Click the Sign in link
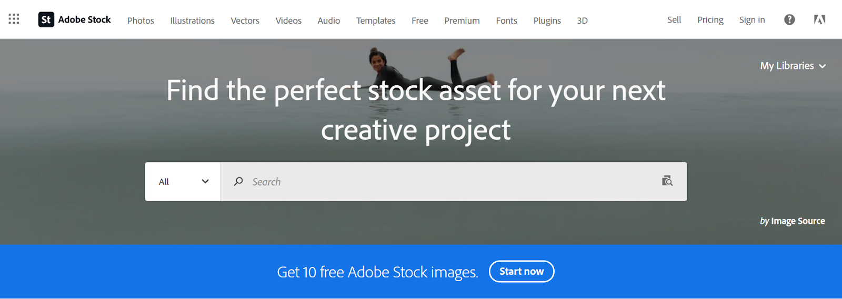This screenshot has width=842, height=299. click(x=751, y=20)
